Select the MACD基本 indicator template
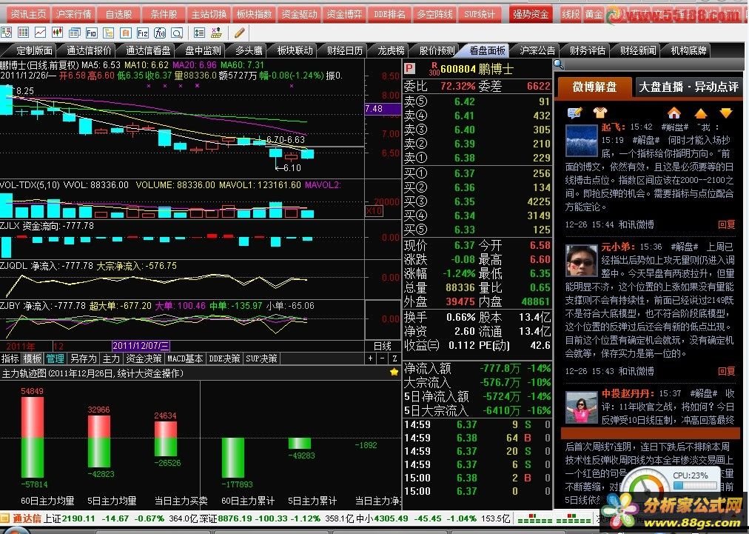This screenshot has width=749, height=534. (x=185, y=358)
